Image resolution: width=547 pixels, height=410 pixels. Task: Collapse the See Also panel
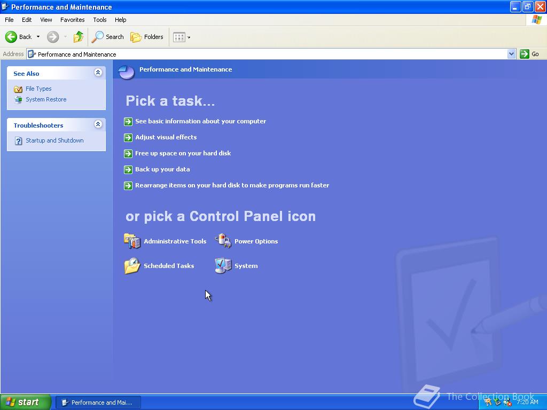click(98, 72)
